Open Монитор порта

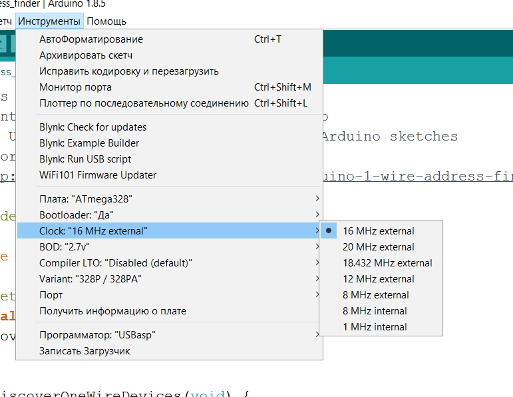click(169, 87)
